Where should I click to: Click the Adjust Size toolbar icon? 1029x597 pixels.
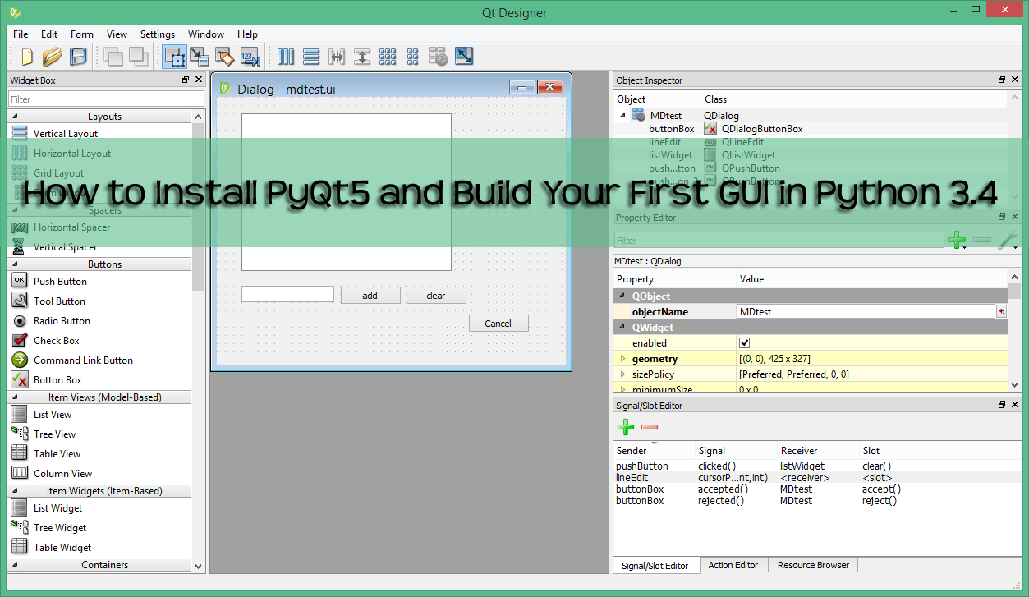tap(463, 57)
